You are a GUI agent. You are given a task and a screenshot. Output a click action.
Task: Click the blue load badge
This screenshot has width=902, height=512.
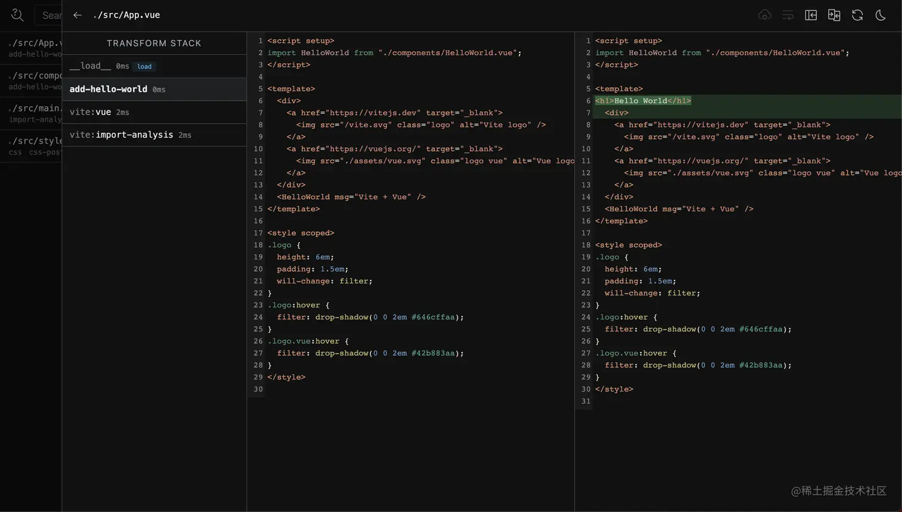pyautogui.click(x=144, y=66)
